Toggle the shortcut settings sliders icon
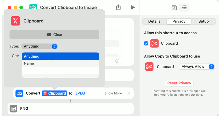 coord(184,8)
